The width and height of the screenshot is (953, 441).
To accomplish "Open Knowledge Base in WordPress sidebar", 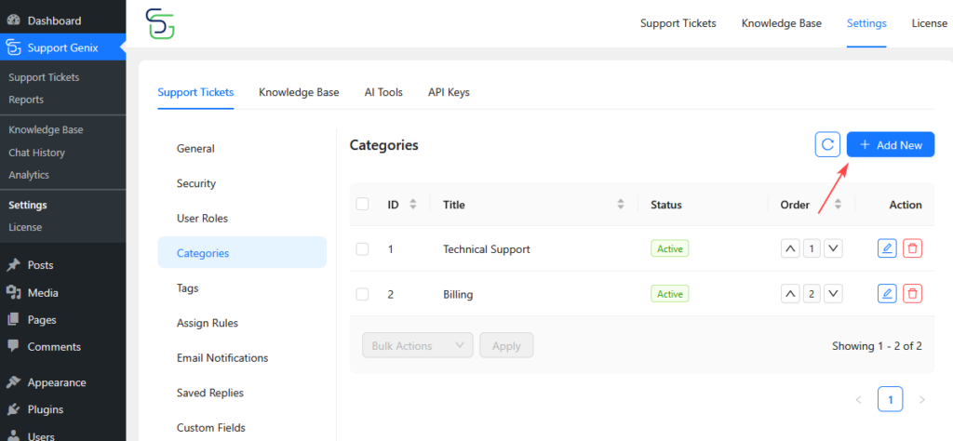I will click(x=46, y=129).
